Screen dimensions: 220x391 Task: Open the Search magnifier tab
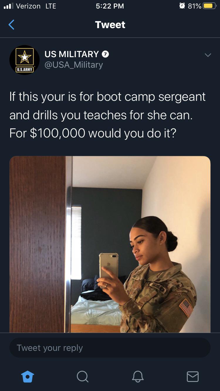pos(82,376)
